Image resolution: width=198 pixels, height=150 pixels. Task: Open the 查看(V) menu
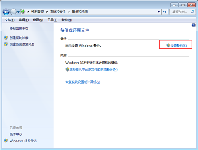[x=38, y=20]
